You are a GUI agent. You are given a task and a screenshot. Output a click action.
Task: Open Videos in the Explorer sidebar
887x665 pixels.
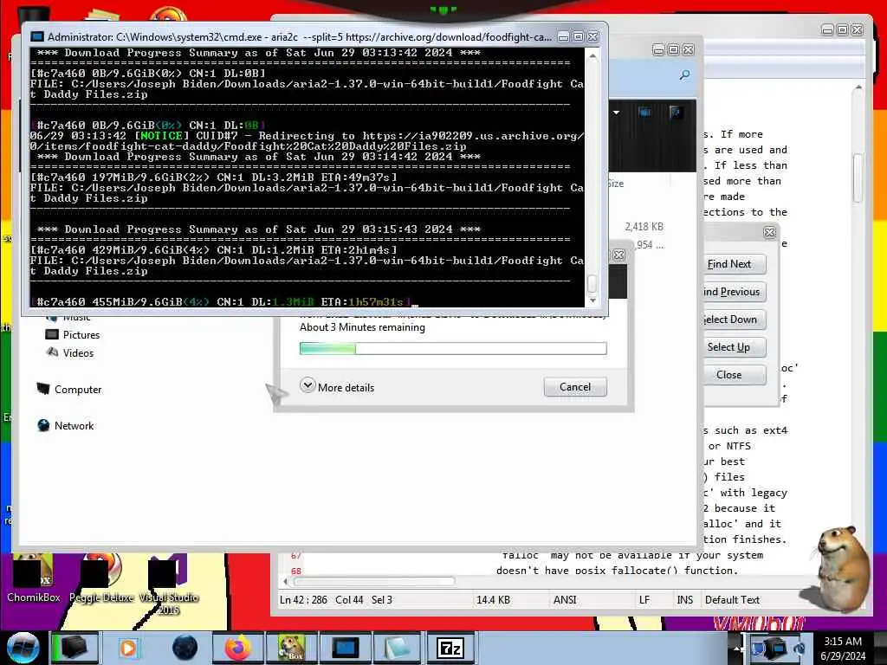[x=69, y=353]
